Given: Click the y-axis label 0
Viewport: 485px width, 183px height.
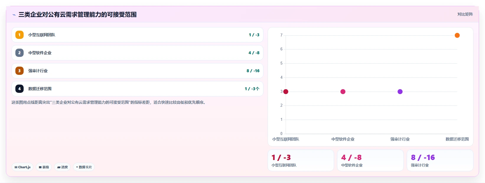Looking at the screenshot, I should (x=281, y=134).
